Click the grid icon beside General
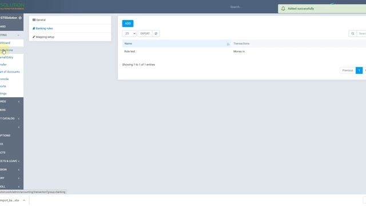 pos(34,20)
